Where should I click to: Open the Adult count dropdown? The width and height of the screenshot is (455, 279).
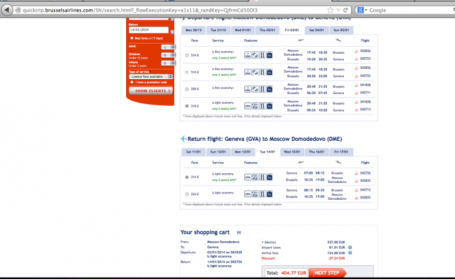click(x=168, y=47)
